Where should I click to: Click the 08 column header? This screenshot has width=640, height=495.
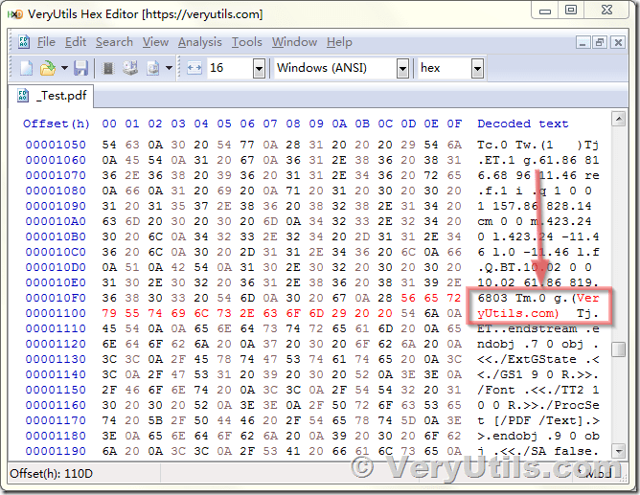click(293, 124)
